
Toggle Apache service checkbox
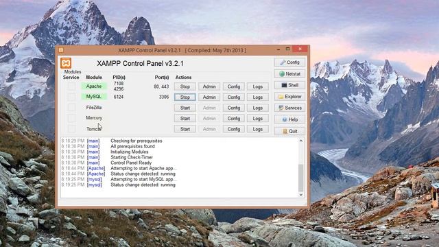[x=71, y=86]
